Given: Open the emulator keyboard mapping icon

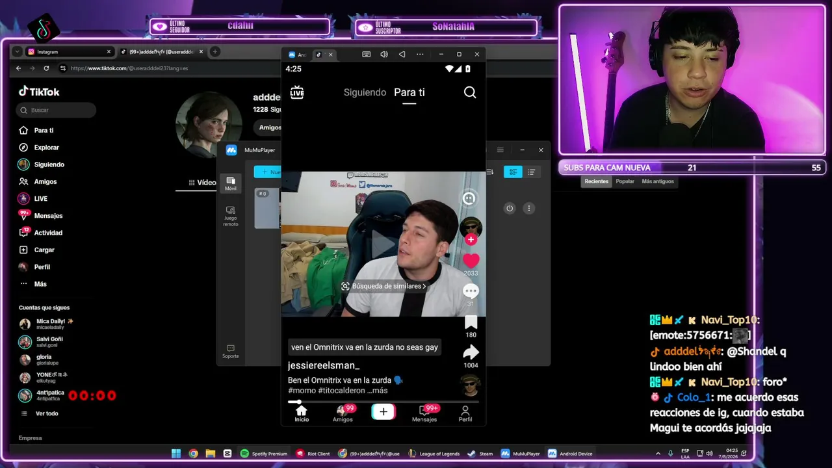Looking at the screenshot, I should (367, 55).
